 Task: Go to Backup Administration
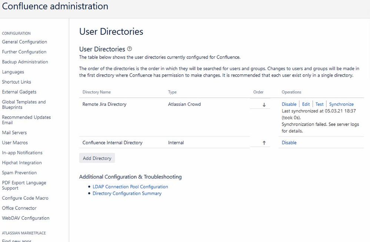point(25,62)
